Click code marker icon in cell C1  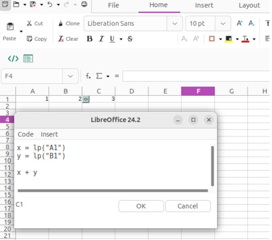[86, 99]
